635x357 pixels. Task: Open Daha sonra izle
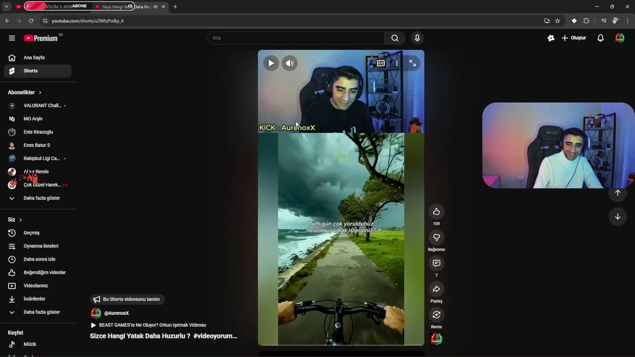point(38,259)
